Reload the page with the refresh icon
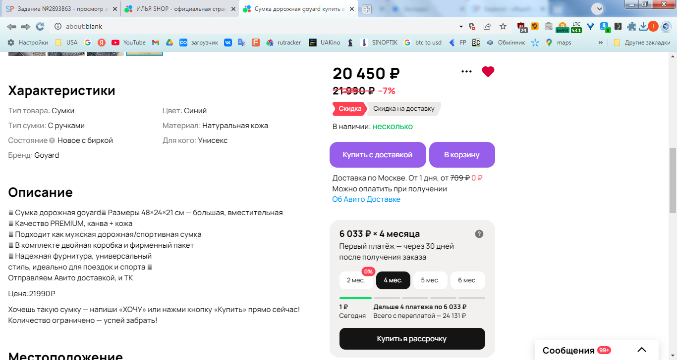 [40, 26]
